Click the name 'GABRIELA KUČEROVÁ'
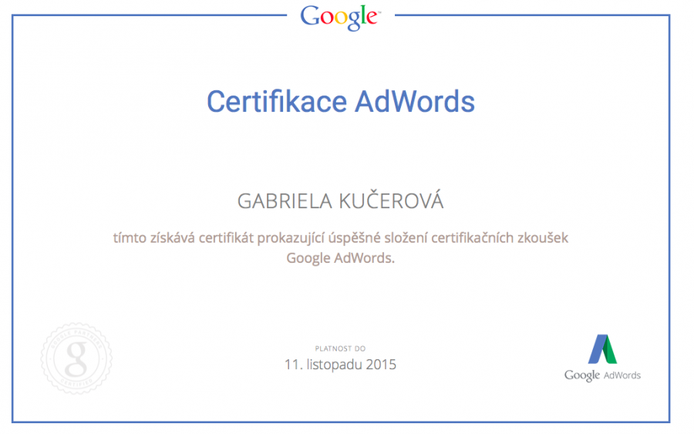Image resolution: width=694 pixels, height=434 pixels. 340,201
